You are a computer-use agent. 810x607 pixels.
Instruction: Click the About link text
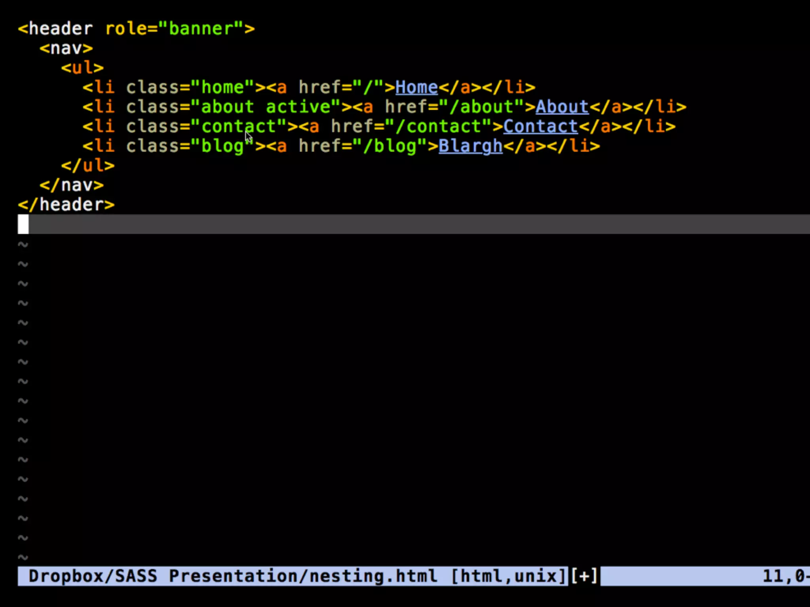point(562,107)
